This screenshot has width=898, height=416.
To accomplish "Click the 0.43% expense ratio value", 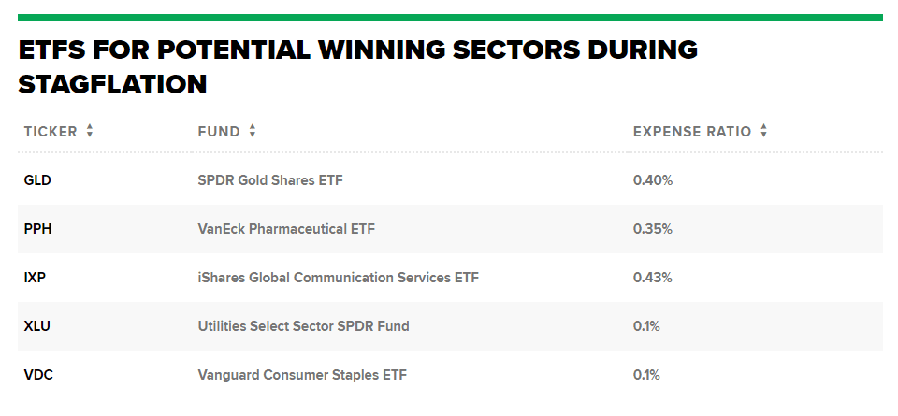I will click(x=653, y=278).
